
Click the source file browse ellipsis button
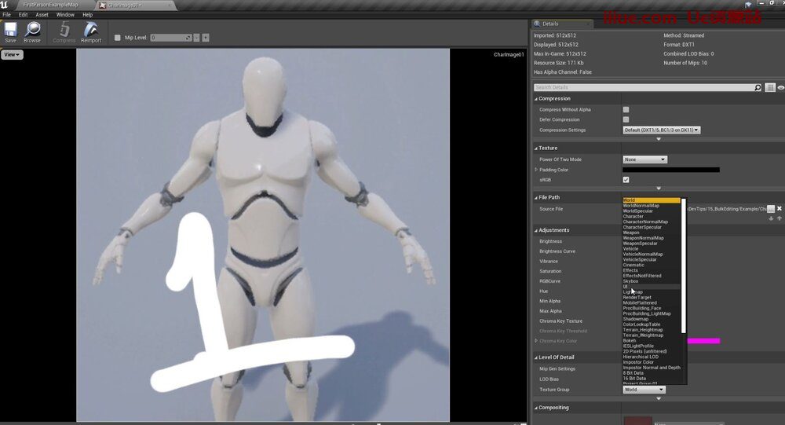pyautogui.click(x=771, y=209)
